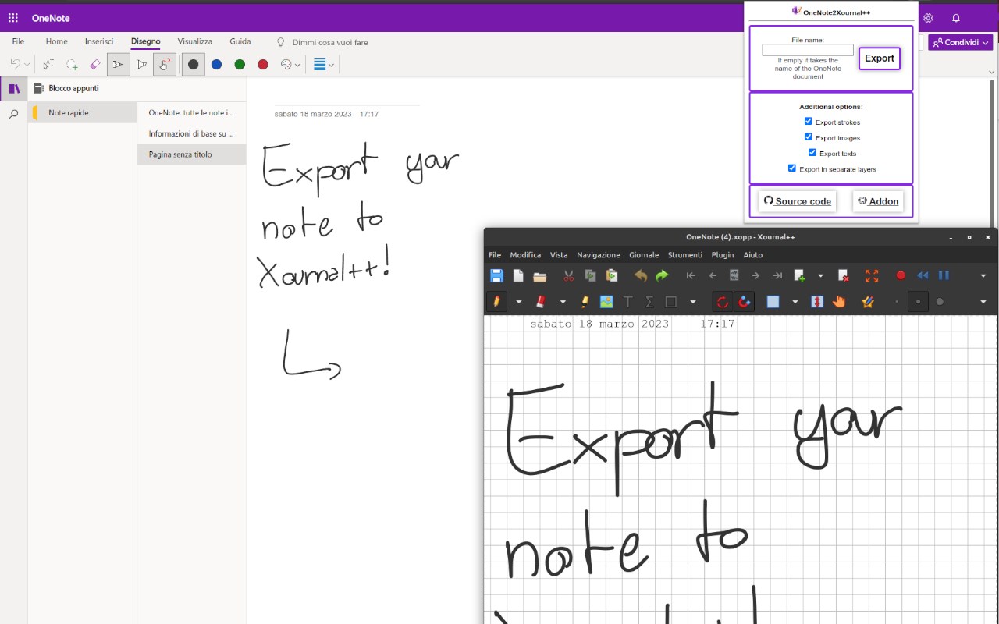999x624 pixels.
Task: Open the insert page dropdown arrow in Xournal++
Action: (820, 275)
